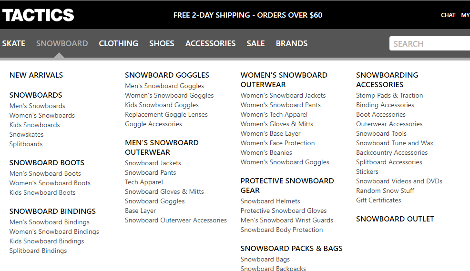Open the Skate menu

[13, 43]
